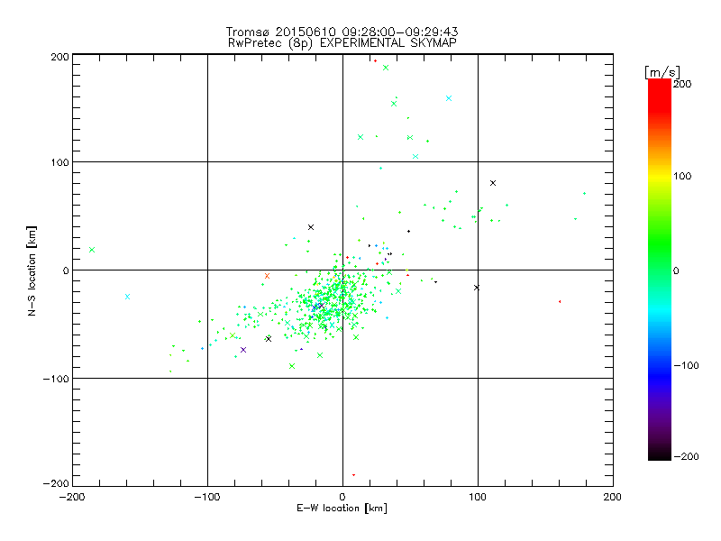Pick the yellow band of the colorbar
721x541 pixels.
coord(660,177)
